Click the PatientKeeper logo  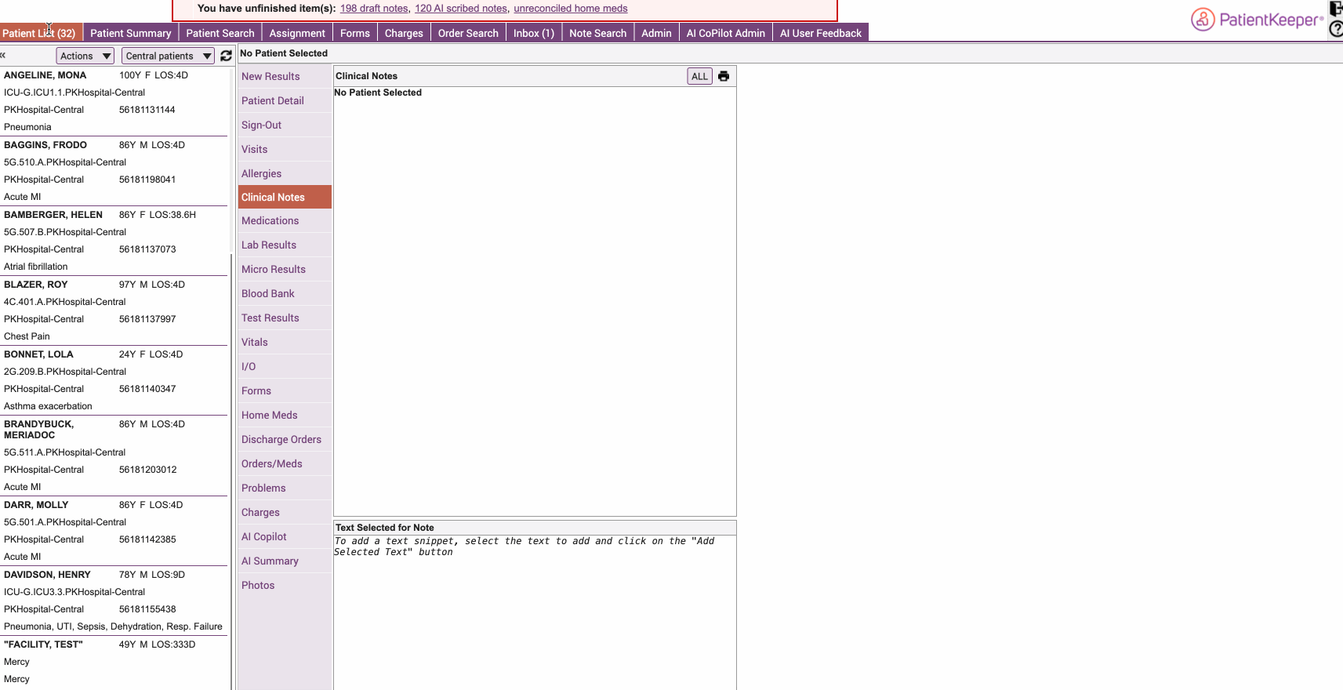point(1257,20)
